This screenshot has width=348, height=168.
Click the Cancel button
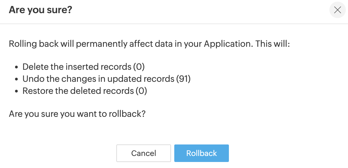144,153
